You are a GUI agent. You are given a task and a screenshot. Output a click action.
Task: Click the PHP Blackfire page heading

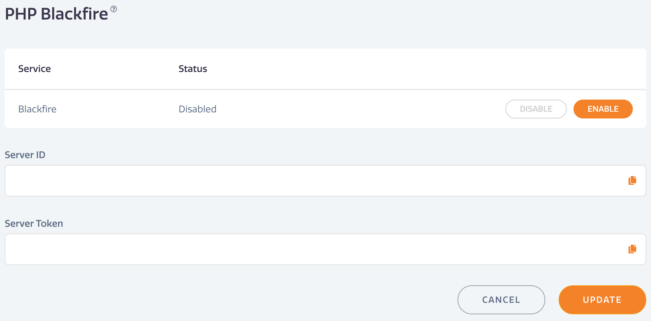pos(56,14)
